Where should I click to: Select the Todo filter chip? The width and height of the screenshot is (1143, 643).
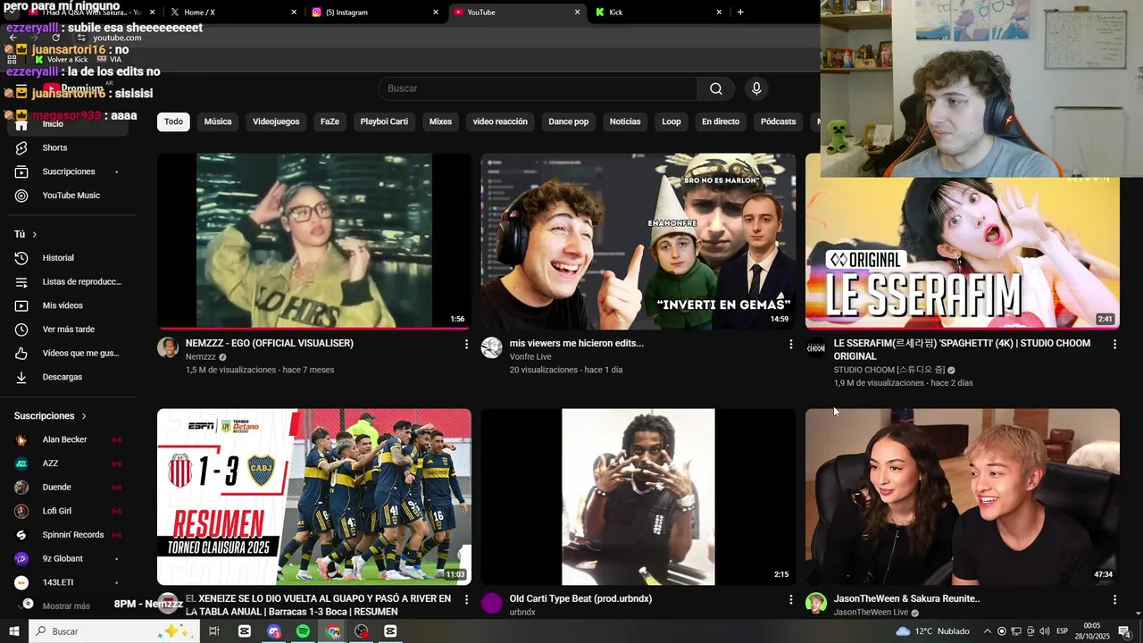[173, 121]
